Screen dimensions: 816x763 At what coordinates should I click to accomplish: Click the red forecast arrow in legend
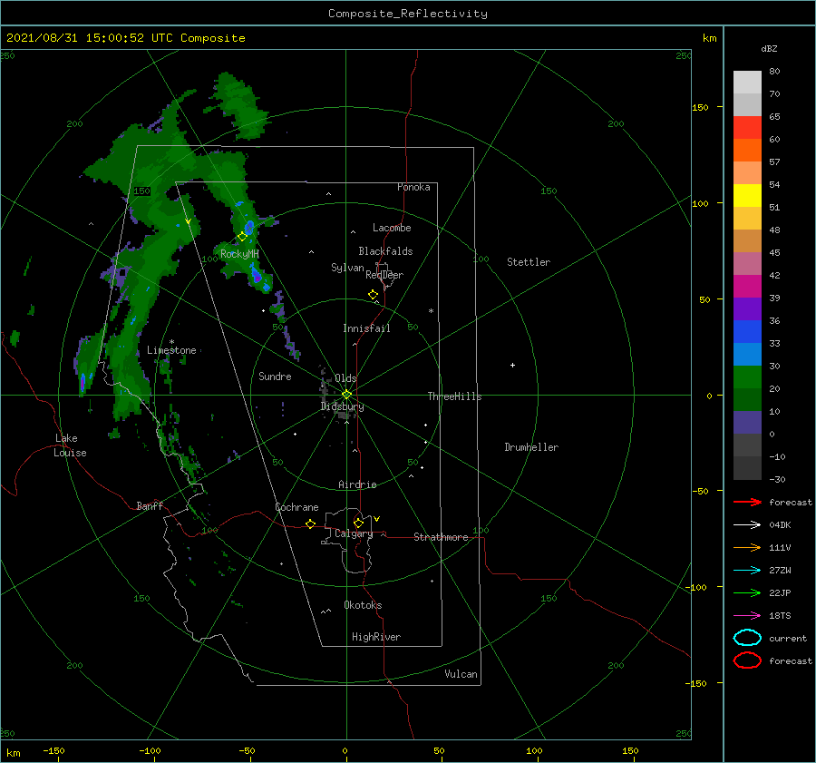(747, 502)
